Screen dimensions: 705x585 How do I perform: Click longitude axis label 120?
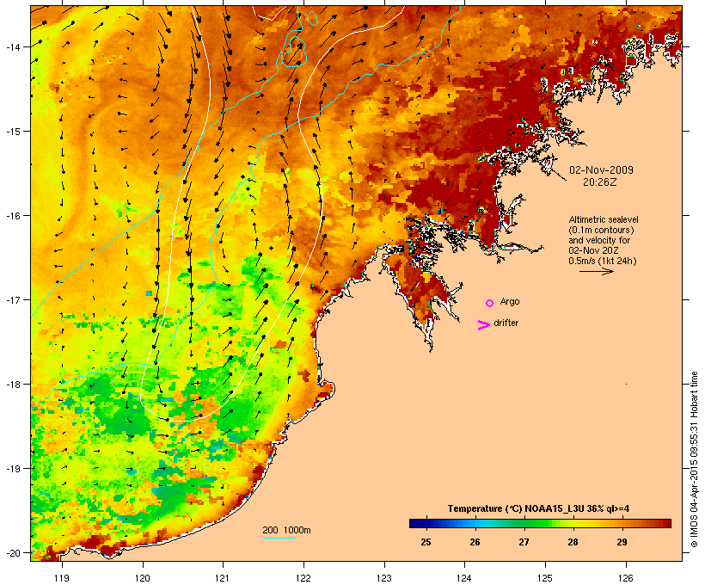point(143,578)
